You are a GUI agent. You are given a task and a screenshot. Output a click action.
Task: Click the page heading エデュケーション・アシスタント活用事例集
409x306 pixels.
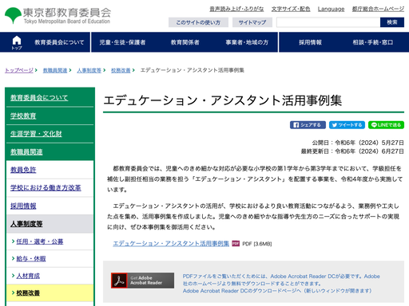tap(223, 100)
